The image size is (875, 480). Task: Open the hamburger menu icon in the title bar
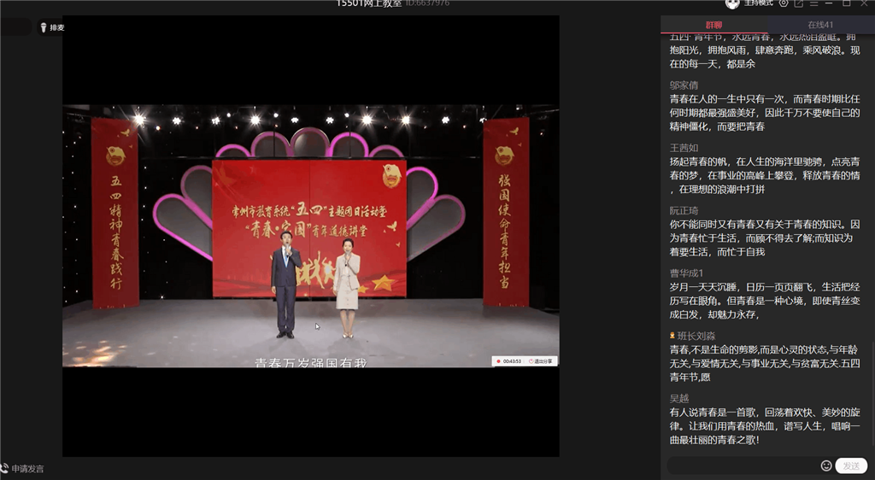click(813, 3)
